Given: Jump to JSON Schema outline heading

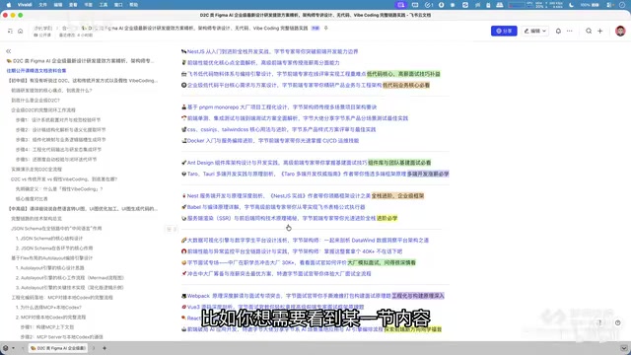Looking at the screenshot, I should (56, 228).
